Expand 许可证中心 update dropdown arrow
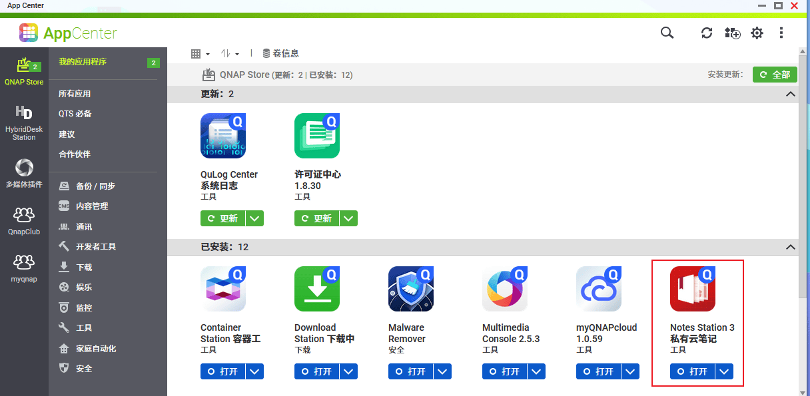 pyautogui.click(x=349, y=218)
